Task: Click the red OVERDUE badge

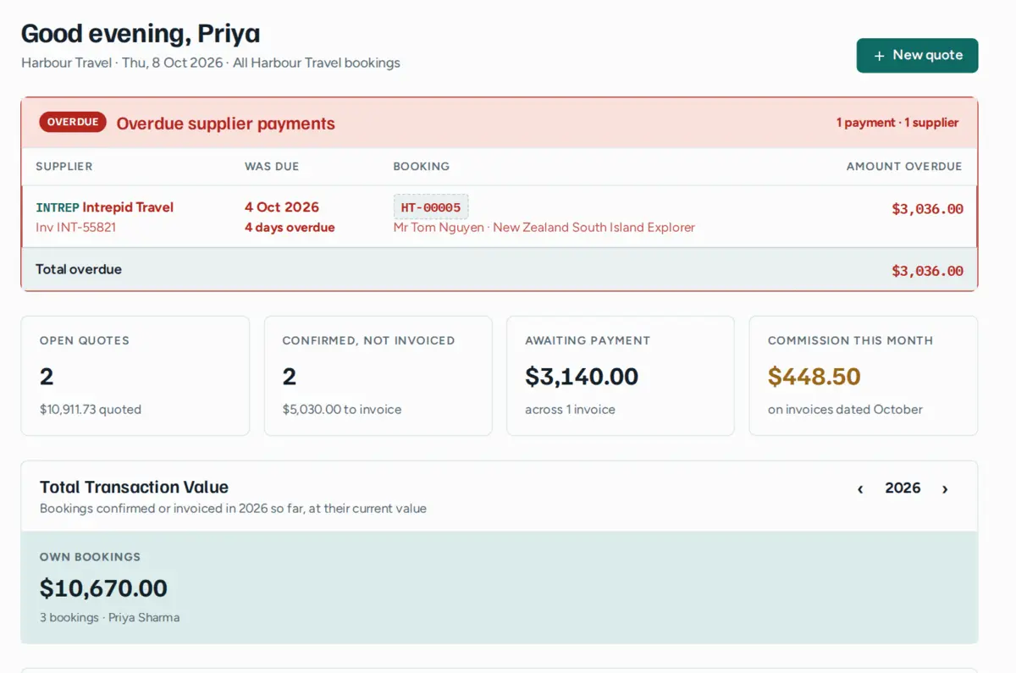Action: 73,122
